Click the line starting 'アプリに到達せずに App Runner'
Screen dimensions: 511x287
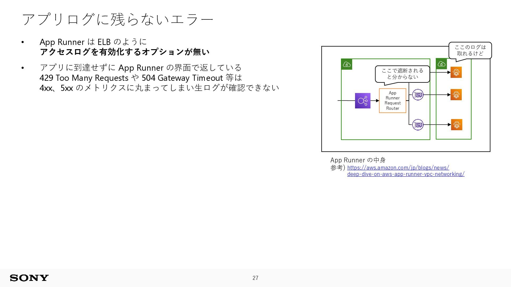(141, 68)
